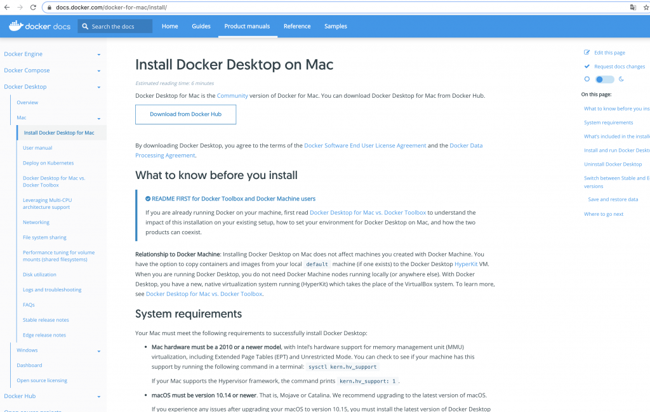Open Logs and troubleshooting sidebar item

click(x=52, y=289)
